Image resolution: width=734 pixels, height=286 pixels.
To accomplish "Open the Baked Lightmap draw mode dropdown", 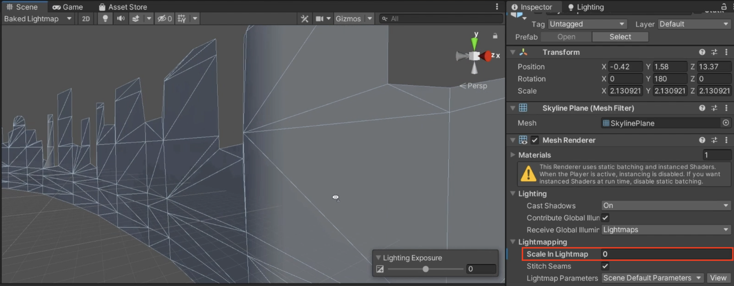I will pyautogui.click(x=37, y=19).
